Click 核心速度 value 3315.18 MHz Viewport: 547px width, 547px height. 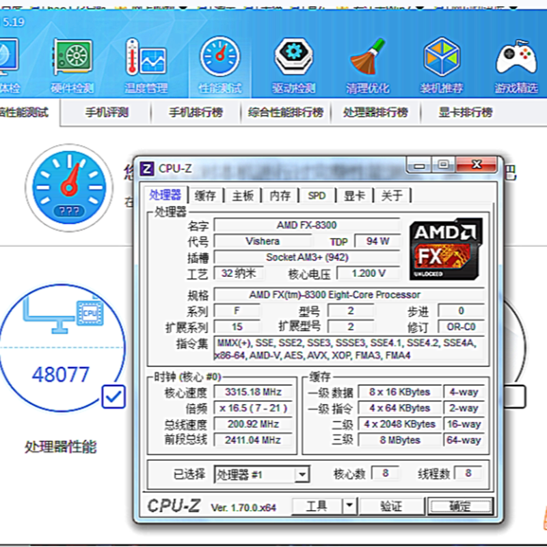point(253,392)
